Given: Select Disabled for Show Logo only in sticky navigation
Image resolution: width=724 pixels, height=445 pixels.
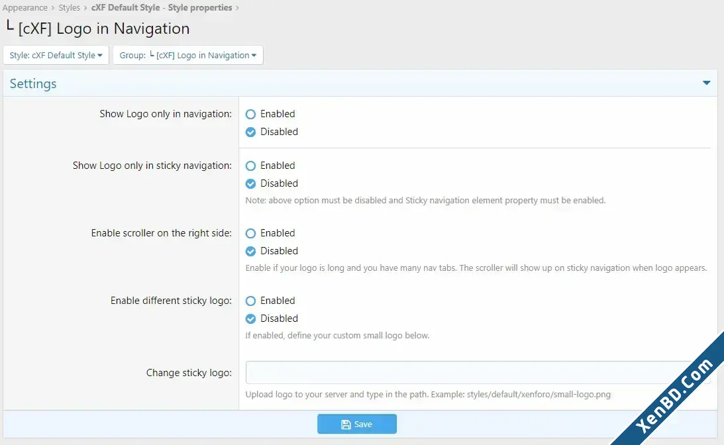Looking at the screenshot, I should 251,183.
